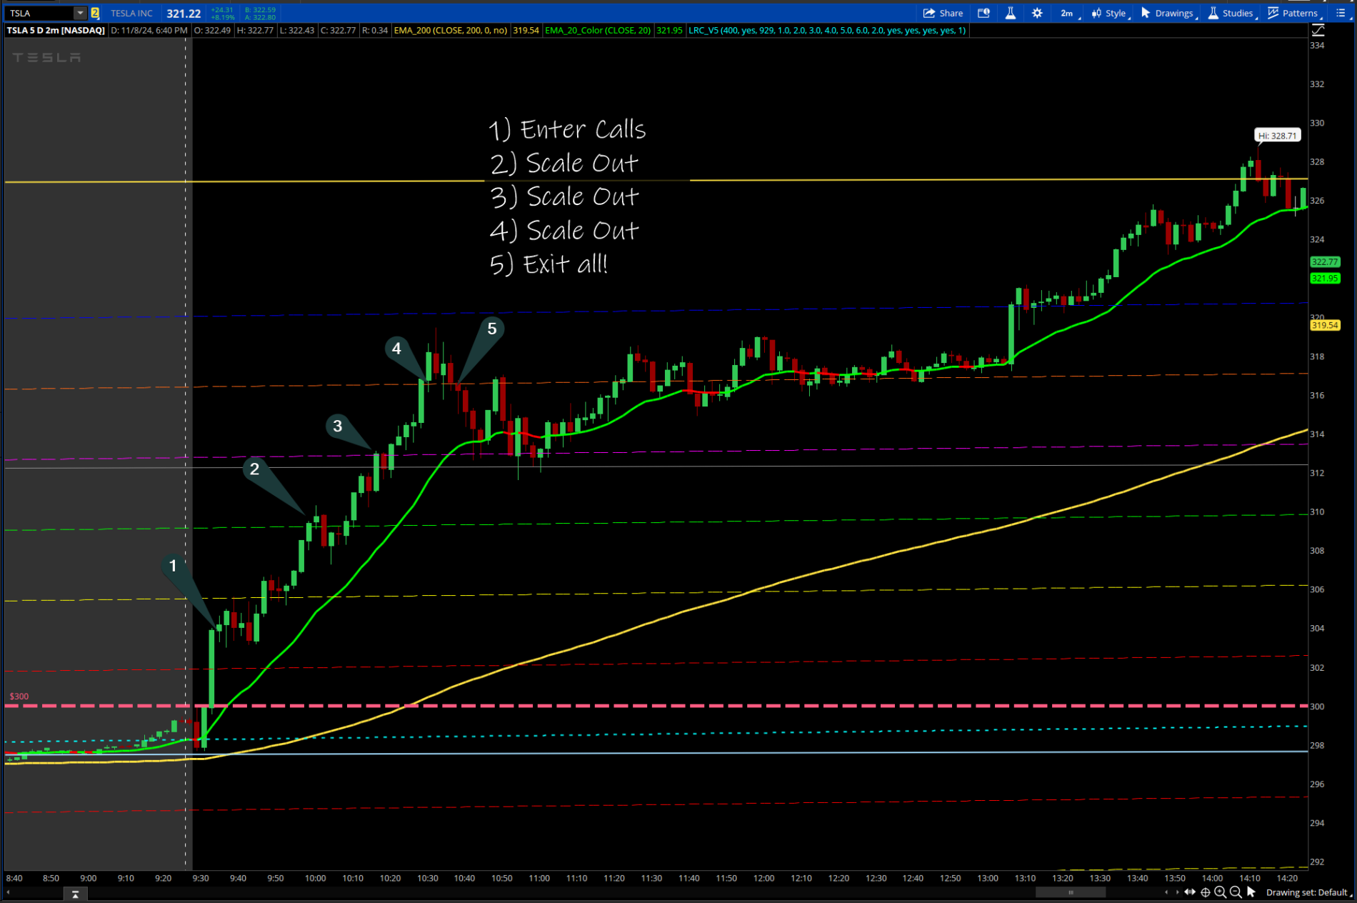Screen dimensions: 1357x903
Task: Expand the TSLA symbol dropdown arrow
Action: pos(80,13)
